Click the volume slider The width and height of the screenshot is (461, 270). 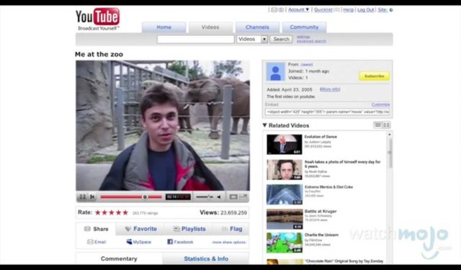coord(205,197)
